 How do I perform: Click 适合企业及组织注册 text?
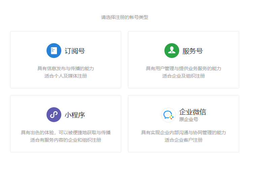184,76
